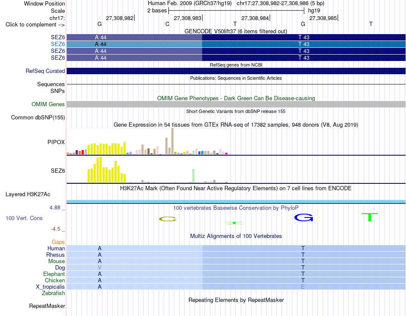Click the light-blue SEZ6 transcript's 'T 43' codon
The image size is (406, 316).
[x=304, y=44]
